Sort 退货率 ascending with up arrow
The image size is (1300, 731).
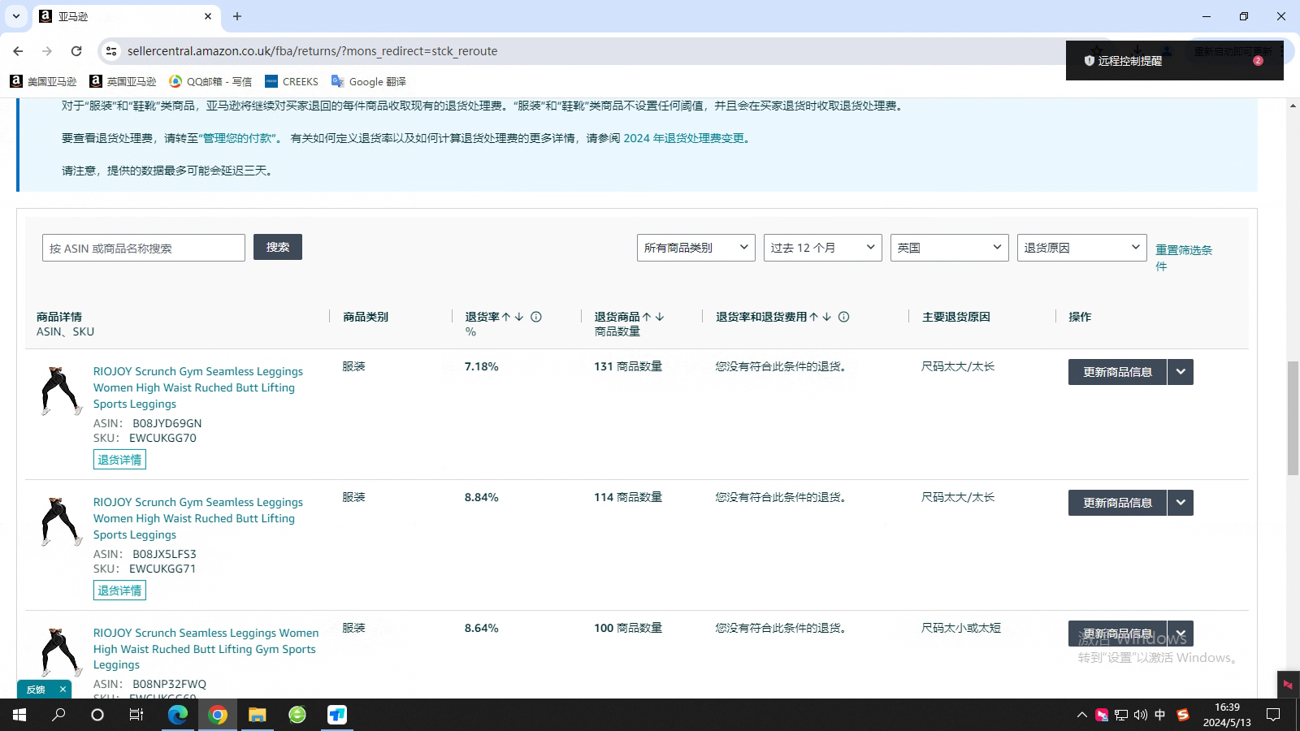tap(506, 317)
